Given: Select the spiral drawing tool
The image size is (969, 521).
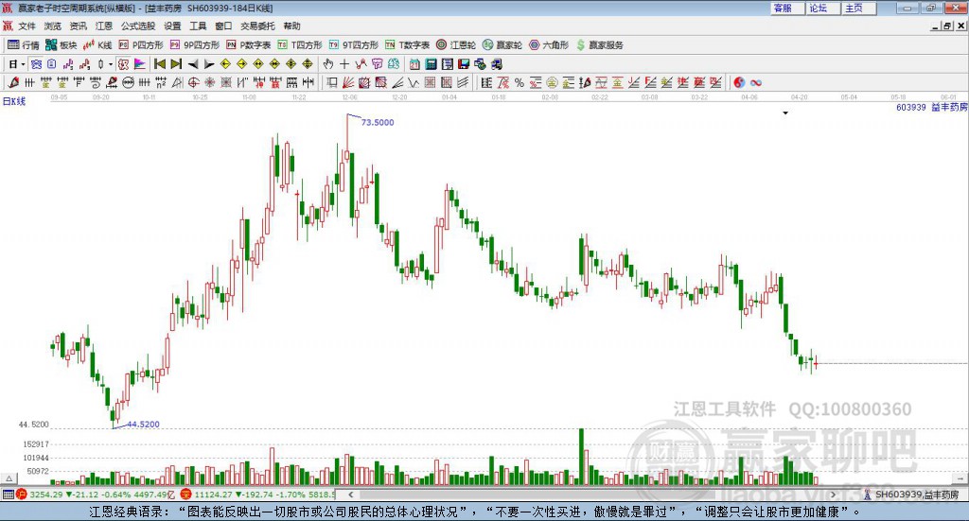Looking at the screenshot, I should 96,82.
